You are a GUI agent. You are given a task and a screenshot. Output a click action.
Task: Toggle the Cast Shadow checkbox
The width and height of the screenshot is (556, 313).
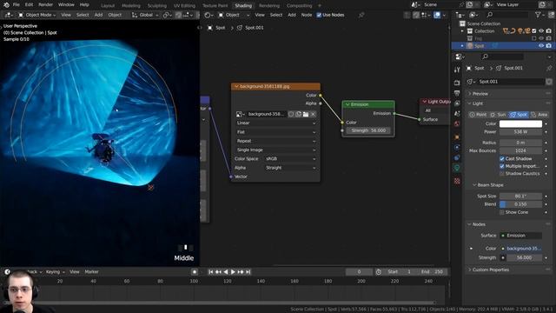(x=502, y=158)
